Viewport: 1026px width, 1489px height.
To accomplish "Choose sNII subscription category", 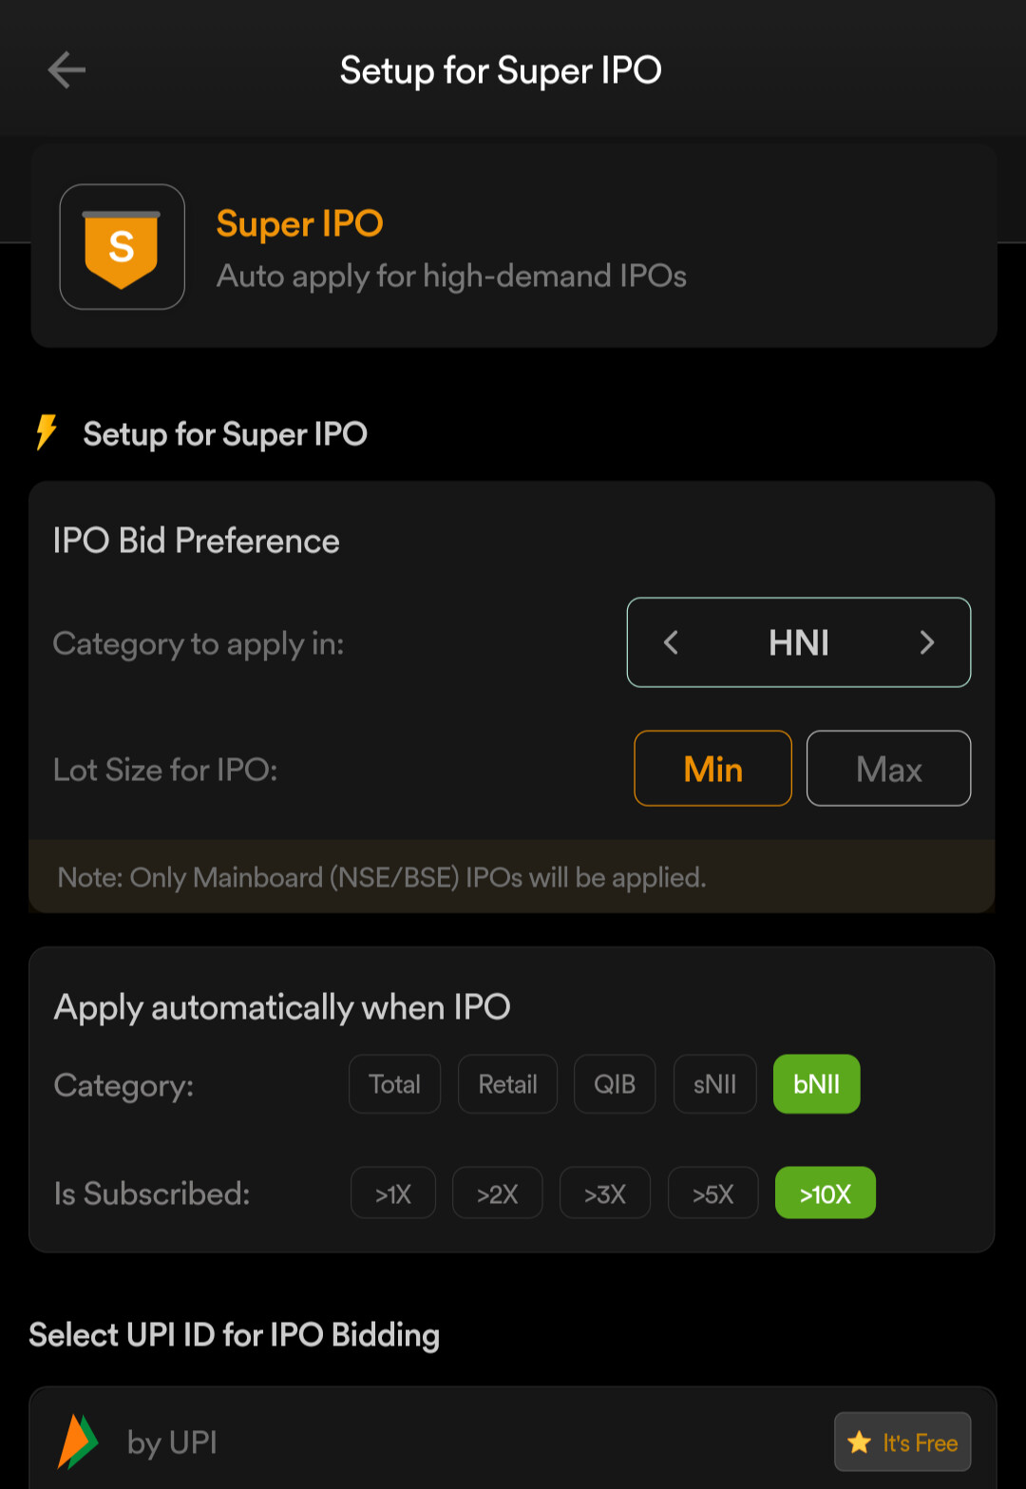I will (714, 1084).
